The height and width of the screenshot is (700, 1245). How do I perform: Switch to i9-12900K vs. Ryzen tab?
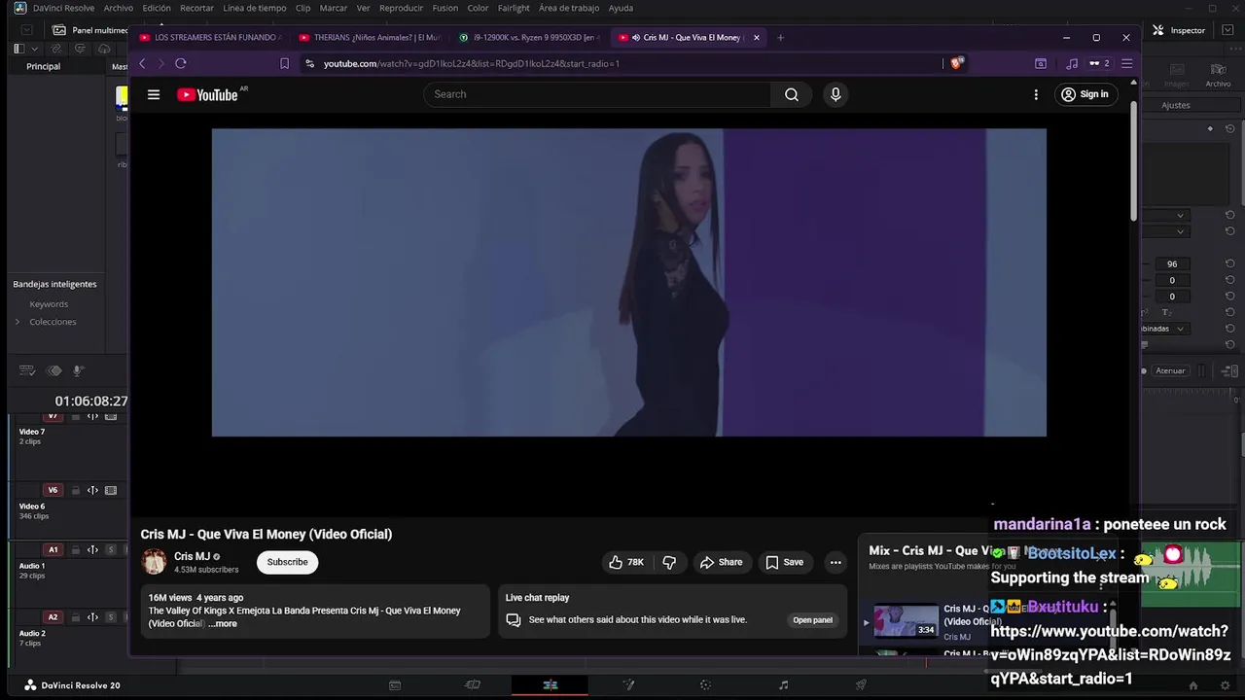(x=528, y=38)
